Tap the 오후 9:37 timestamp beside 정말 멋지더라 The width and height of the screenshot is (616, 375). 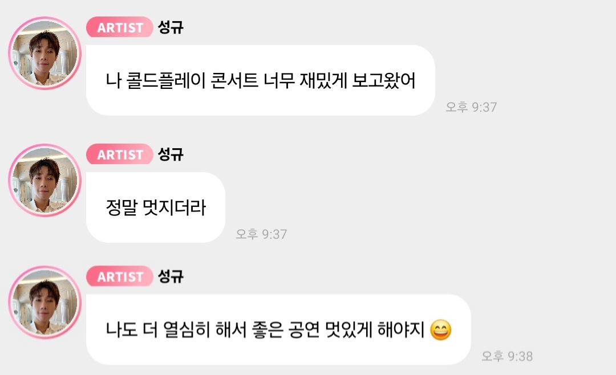tap(261, 234)
